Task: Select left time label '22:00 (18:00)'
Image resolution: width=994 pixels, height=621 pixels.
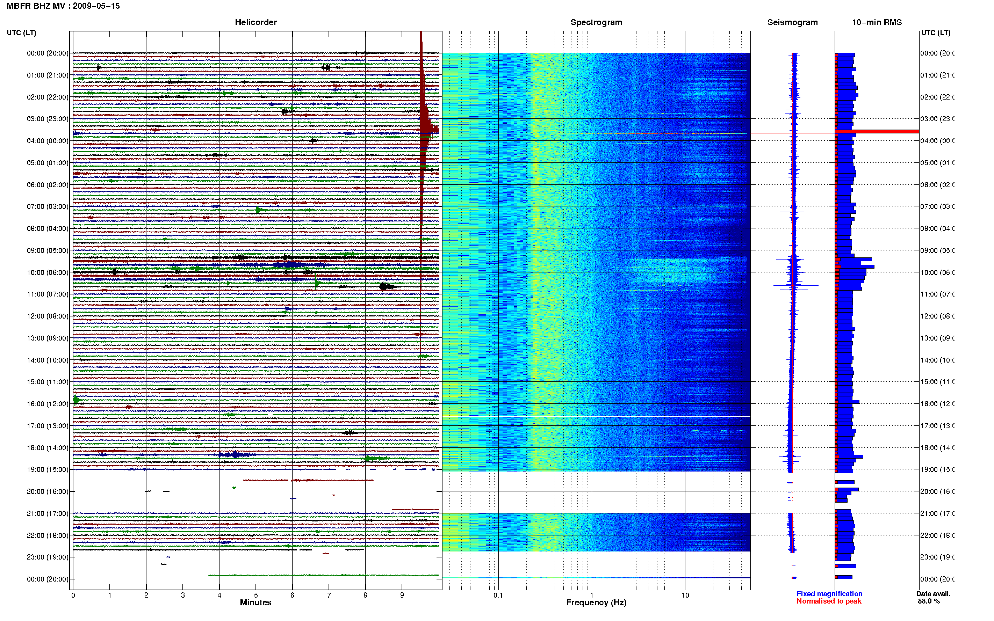Action: [48, 535]
